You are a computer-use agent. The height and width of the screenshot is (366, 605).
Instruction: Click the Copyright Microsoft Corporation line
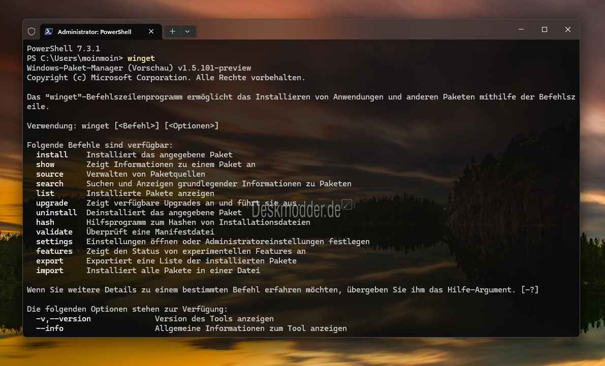point(166,78)
